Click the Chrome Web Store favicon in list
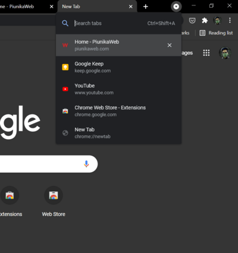 pyautogui.click(x=65, y=111)
